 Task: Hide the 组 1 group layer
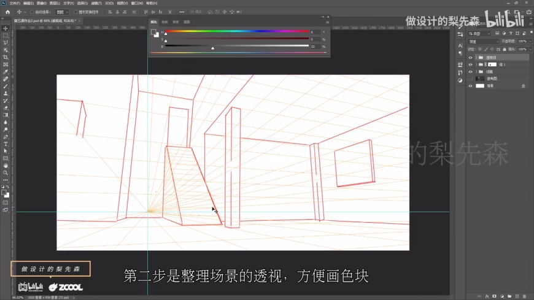click(x=470, y=64)
